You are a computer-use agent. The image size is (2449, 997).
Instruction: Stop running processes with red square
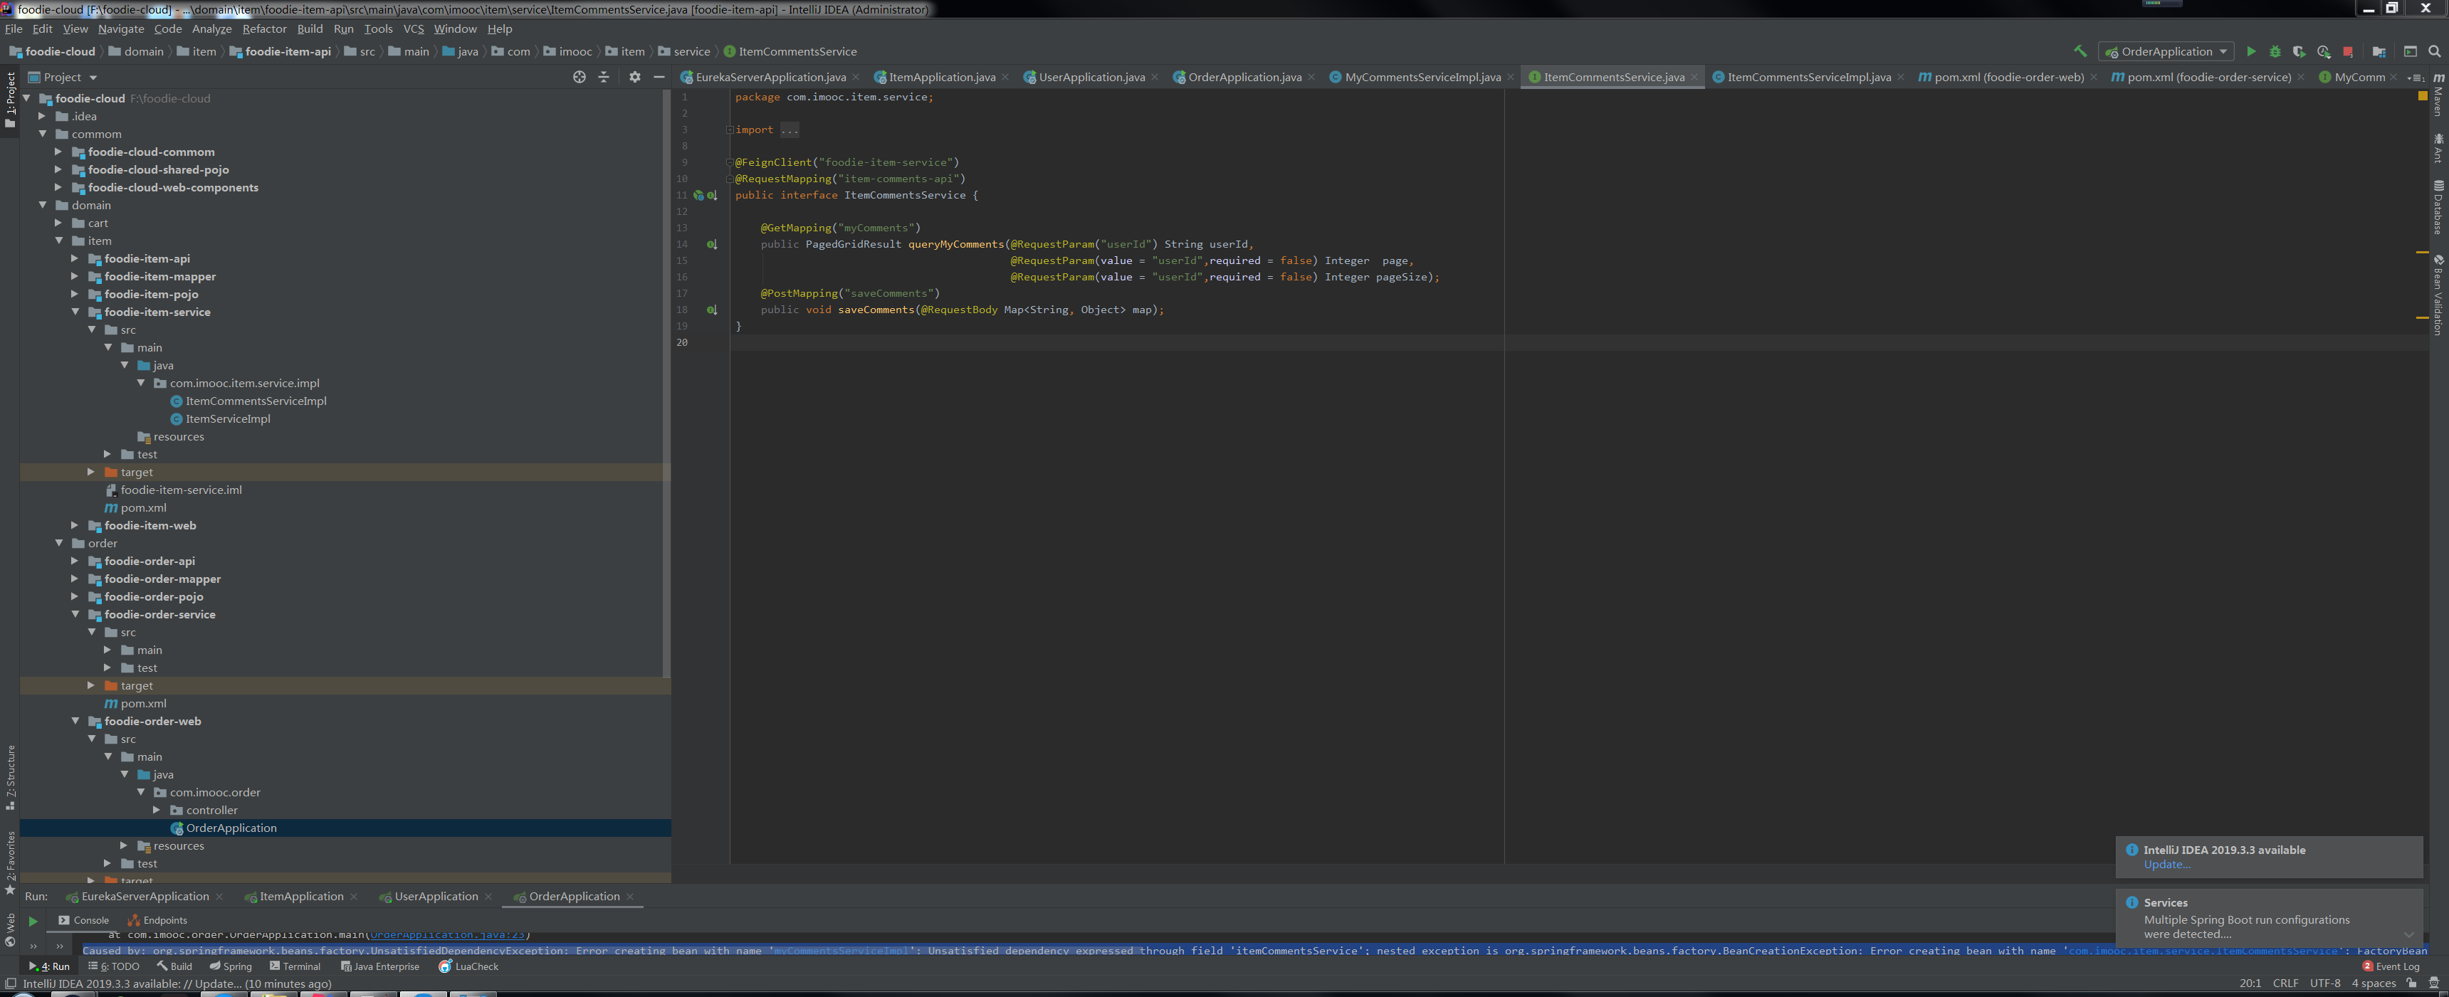(2348, 51)
